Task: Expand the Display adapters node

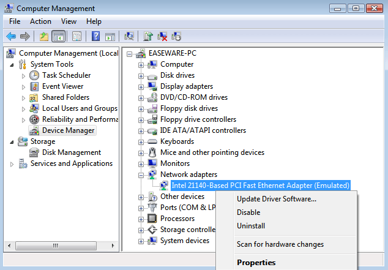Action: [x=141, y=86]
